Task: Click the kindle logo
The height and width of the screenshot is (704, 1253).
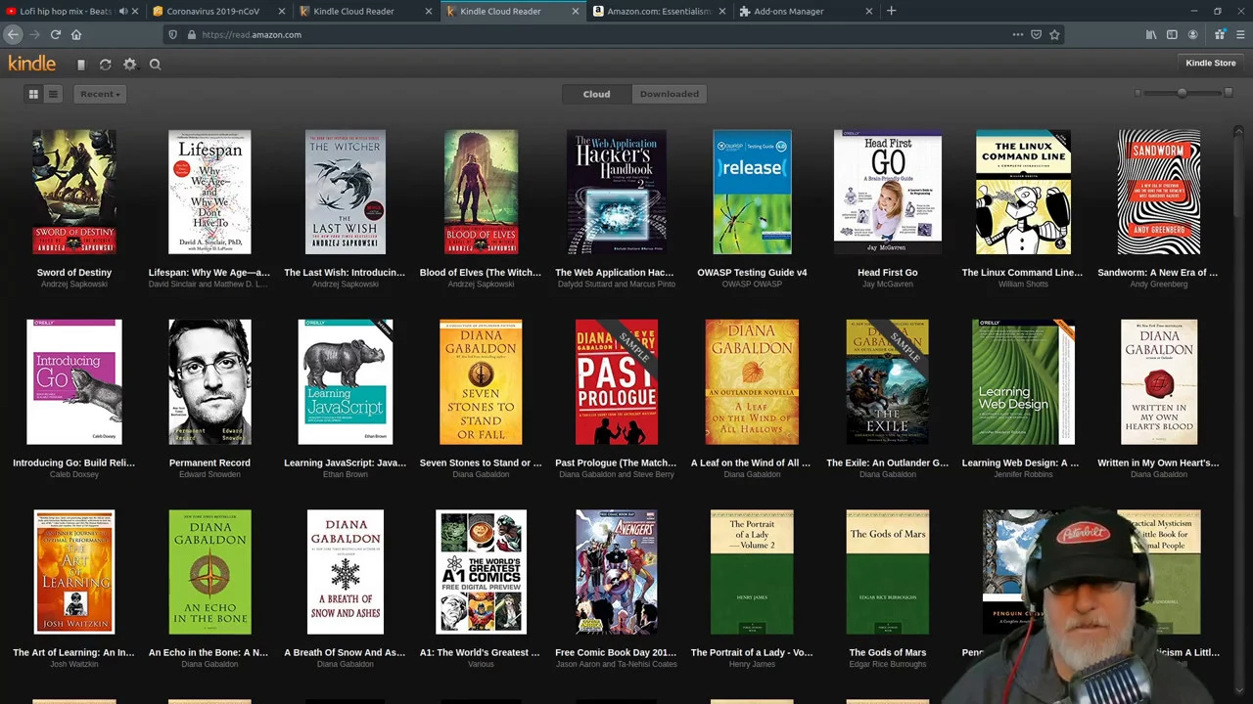Action: pyautogui.click(x=32, y=64)
